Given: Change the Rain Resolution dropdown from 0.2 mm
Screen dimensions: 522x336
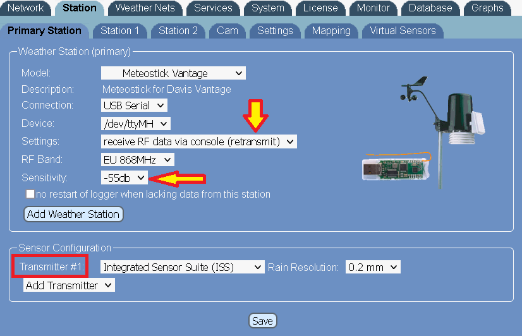Looking at the screenshot, I should pyautogui.click(x=373, y=267).
